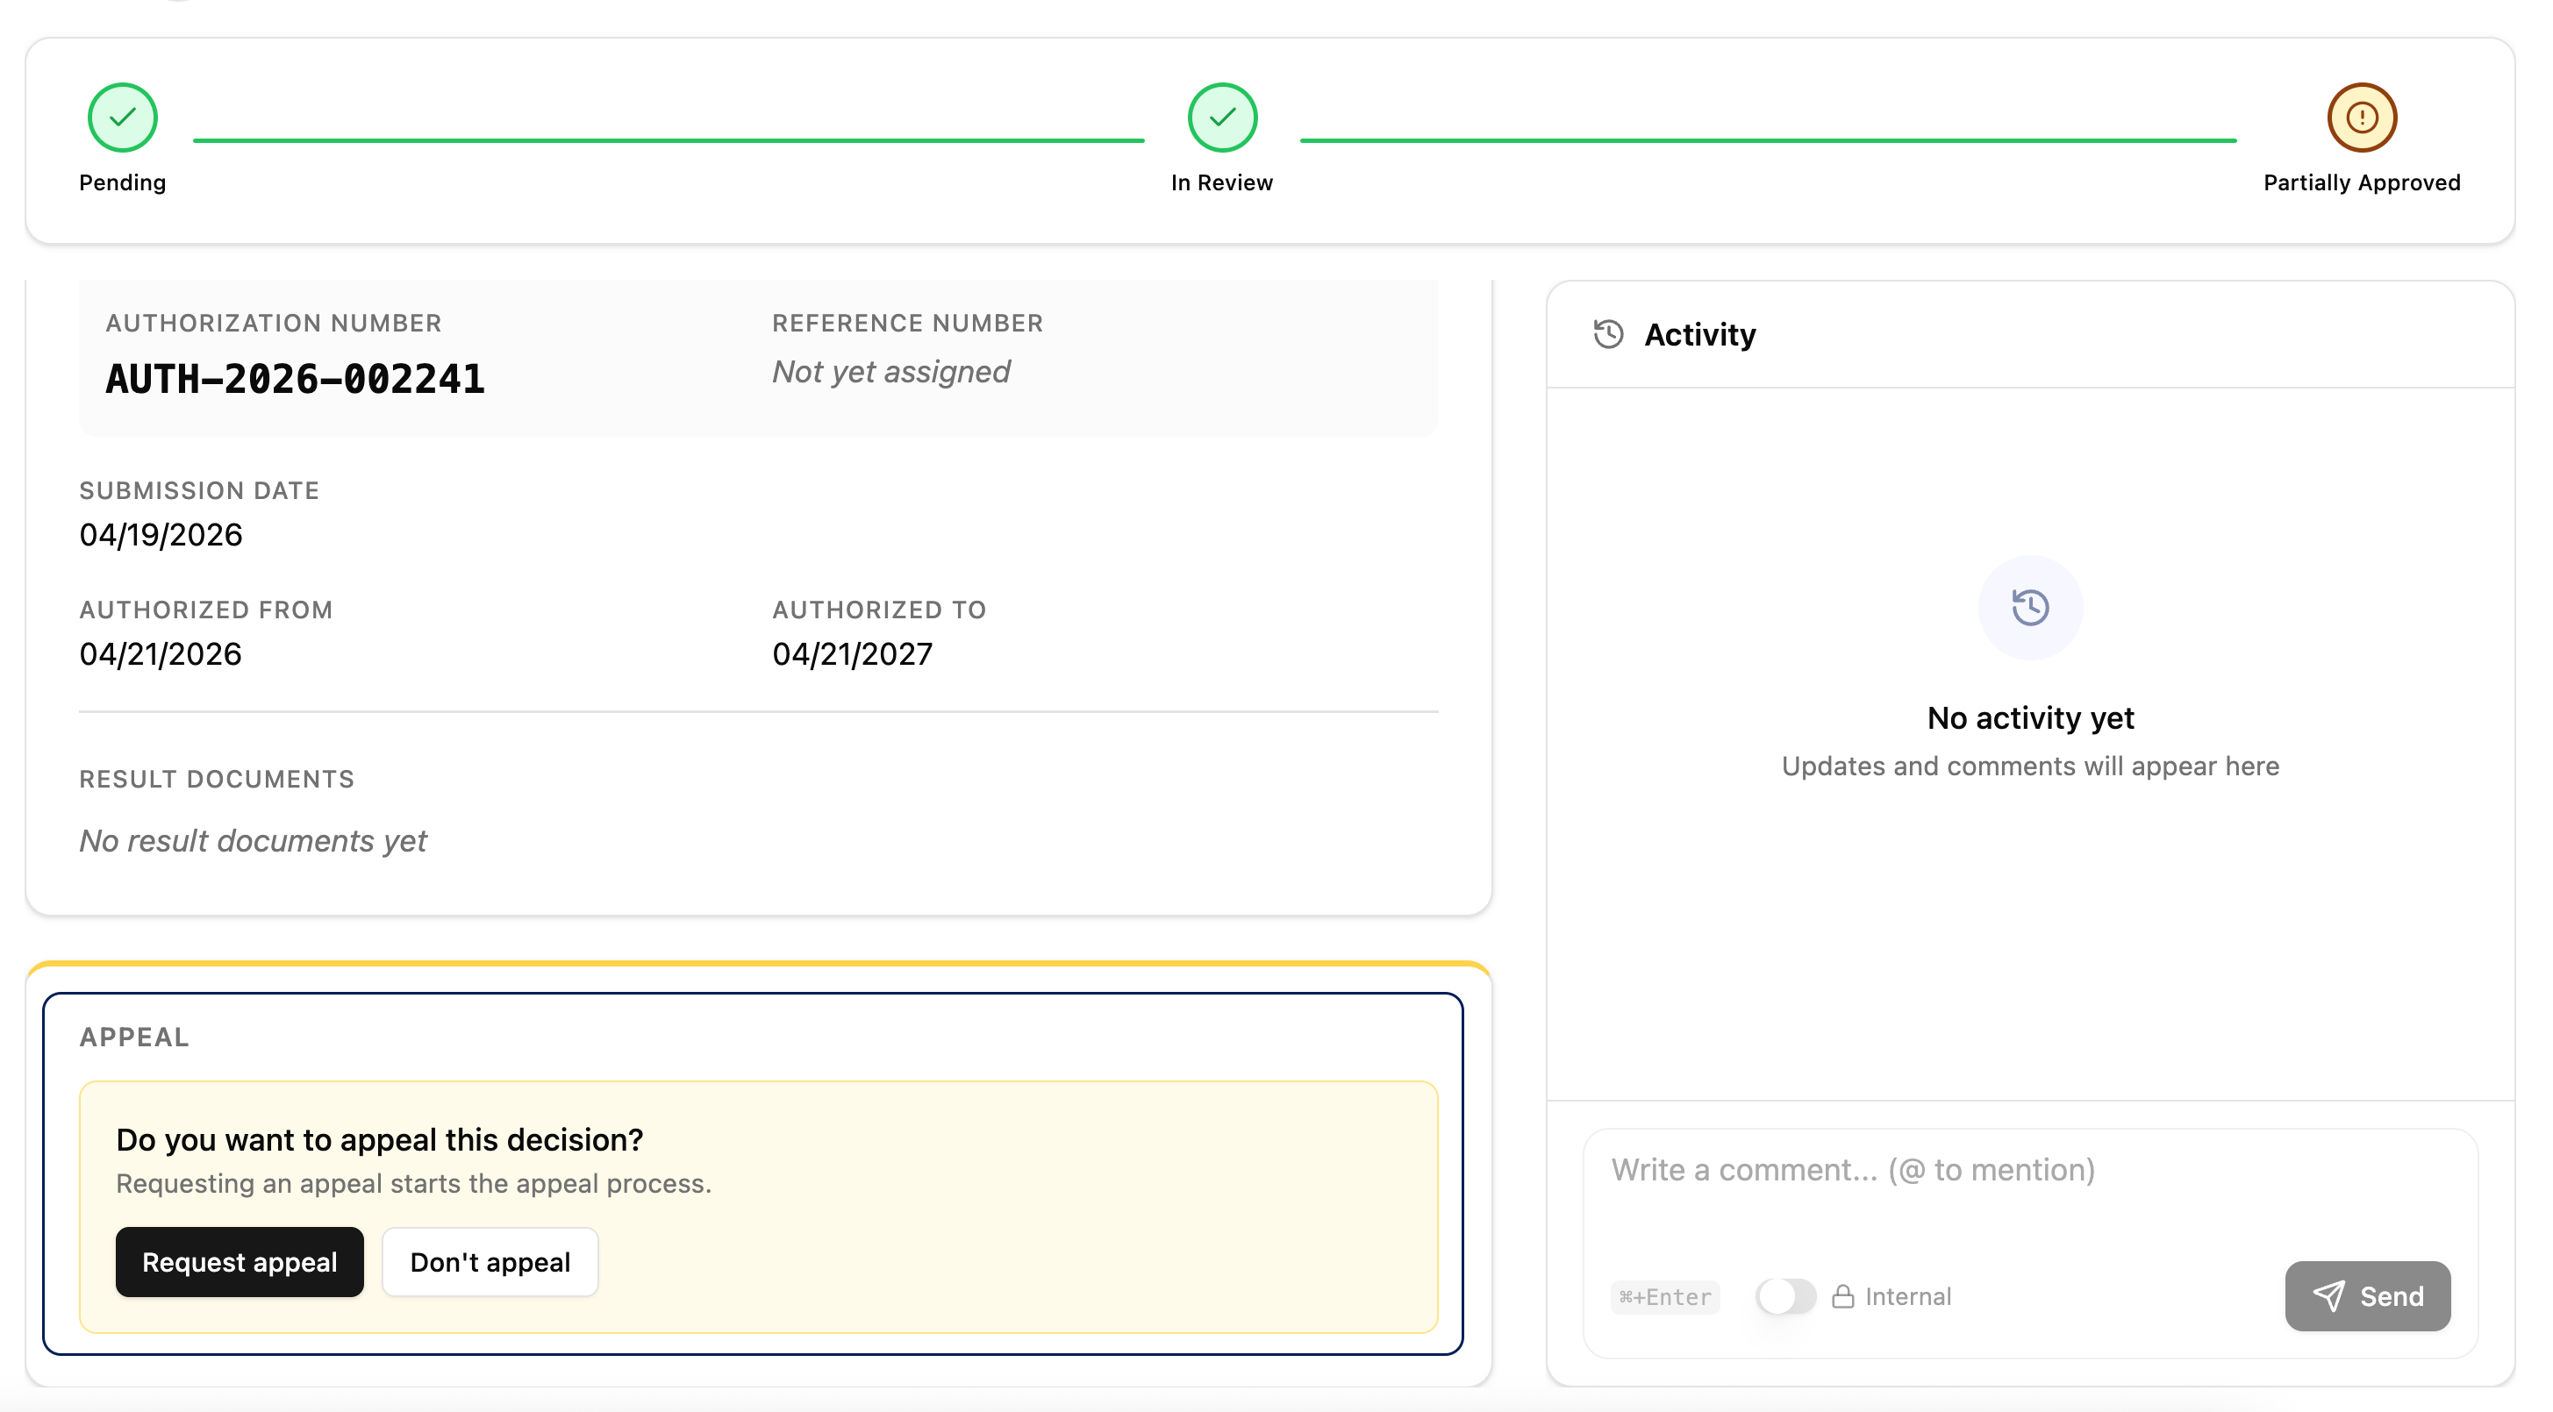Click the history icon beside Activity heading
Screen dimensions: 2553x1412
click(x=1608, y=334)
